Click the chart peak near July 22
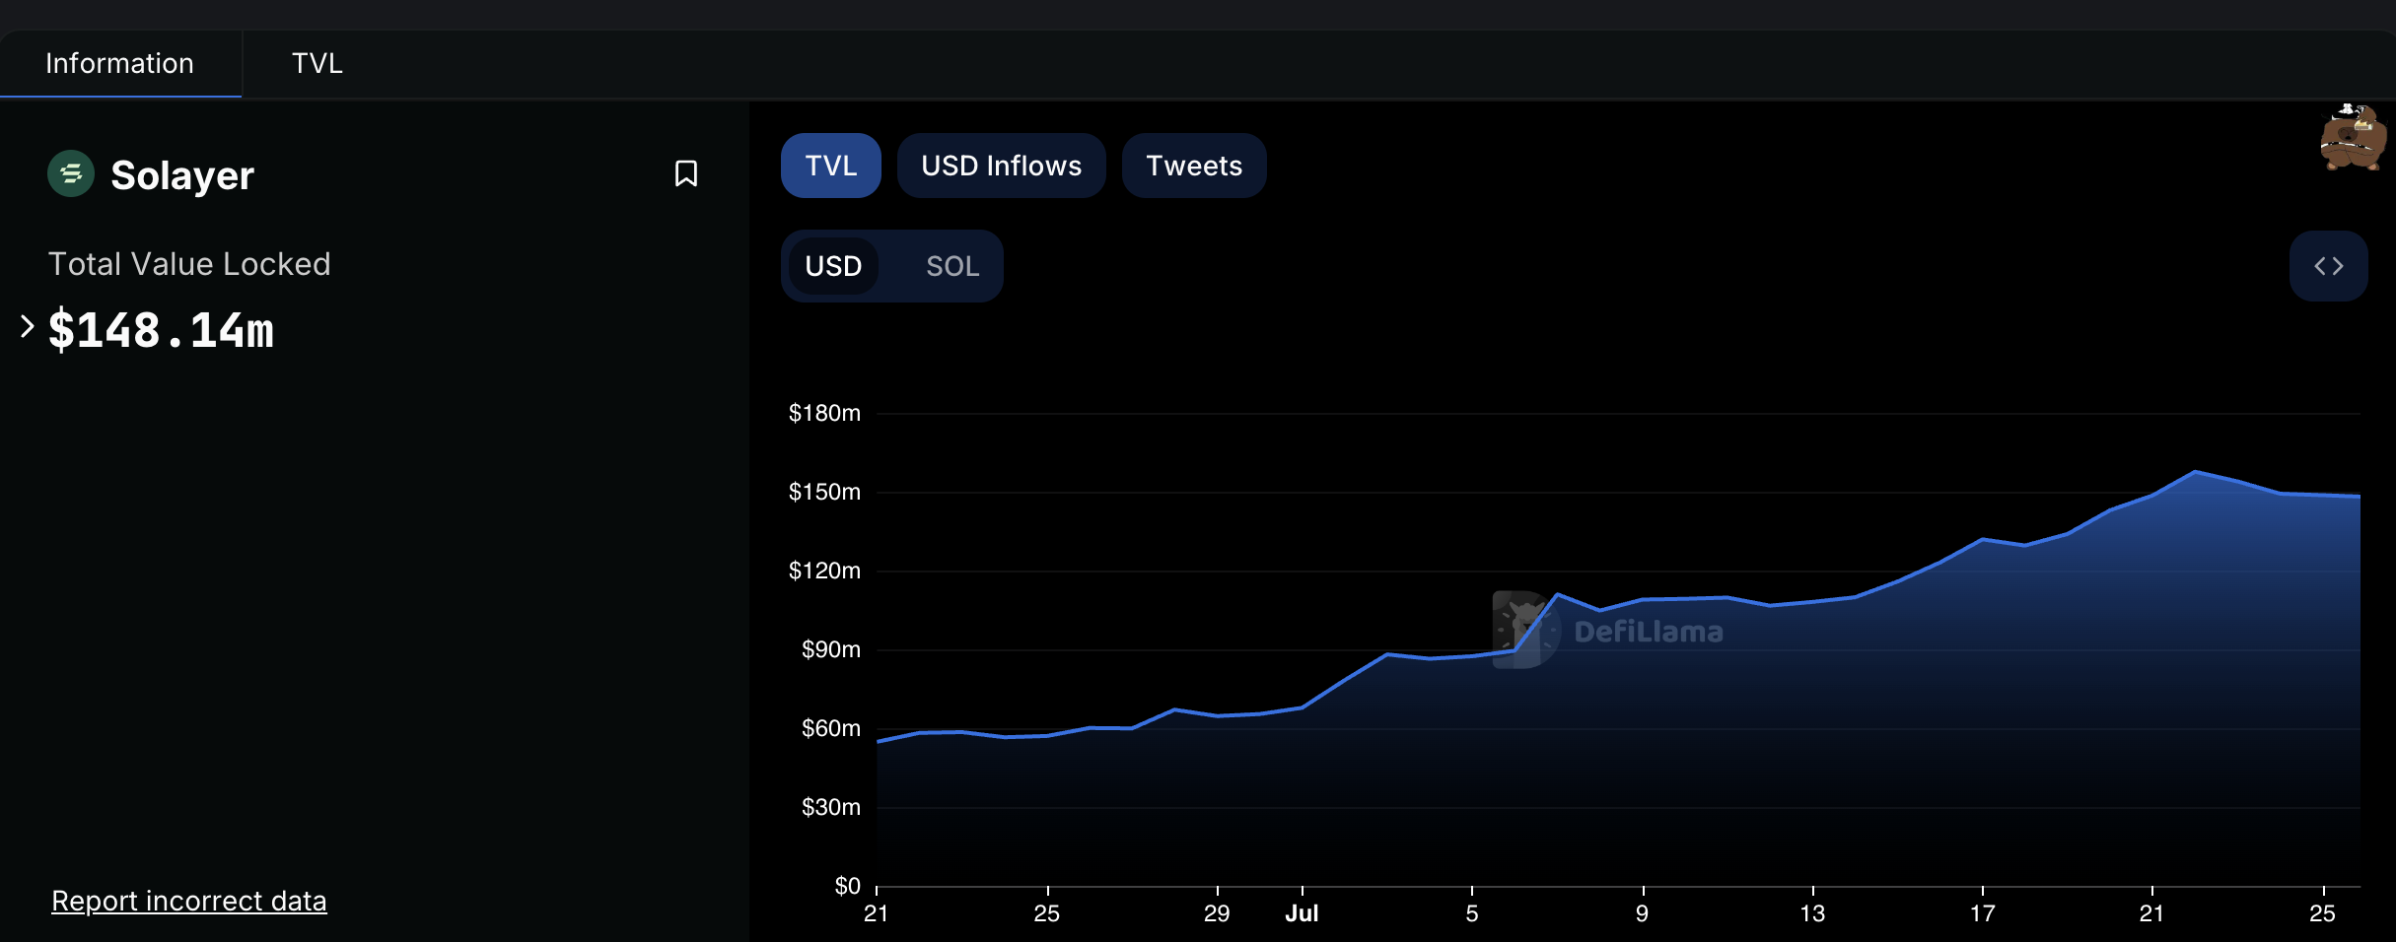 [2195, 472]
